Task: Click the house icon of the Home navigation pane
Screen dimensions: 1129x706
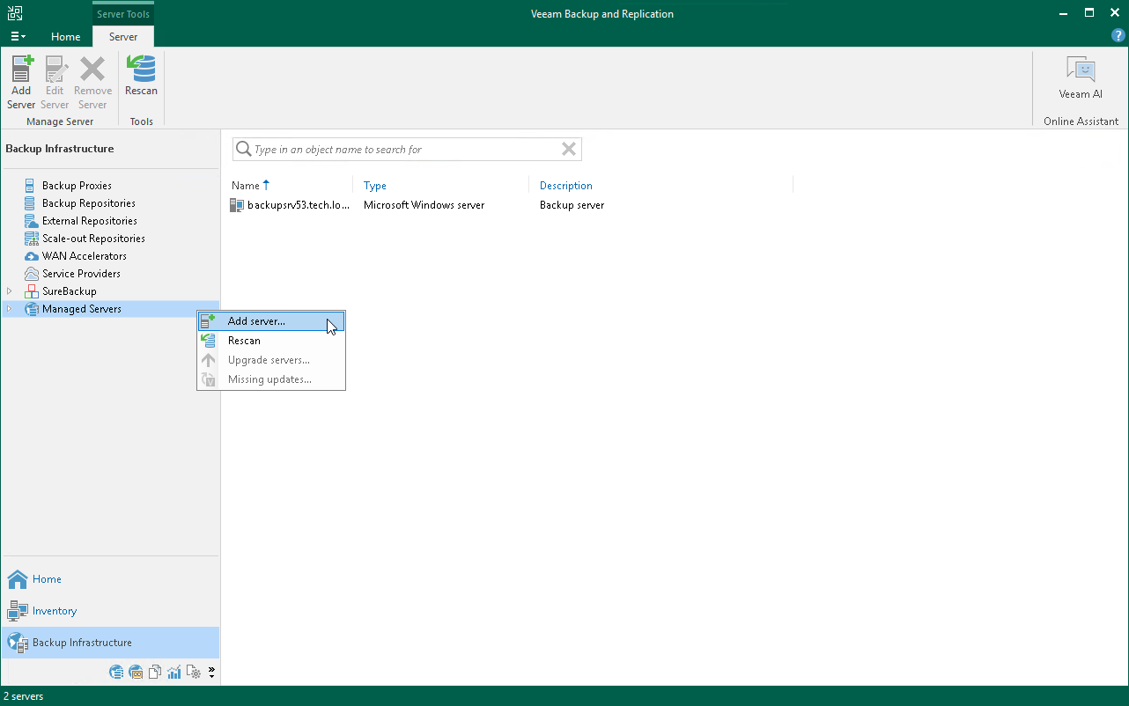Action: pos(18,579)
